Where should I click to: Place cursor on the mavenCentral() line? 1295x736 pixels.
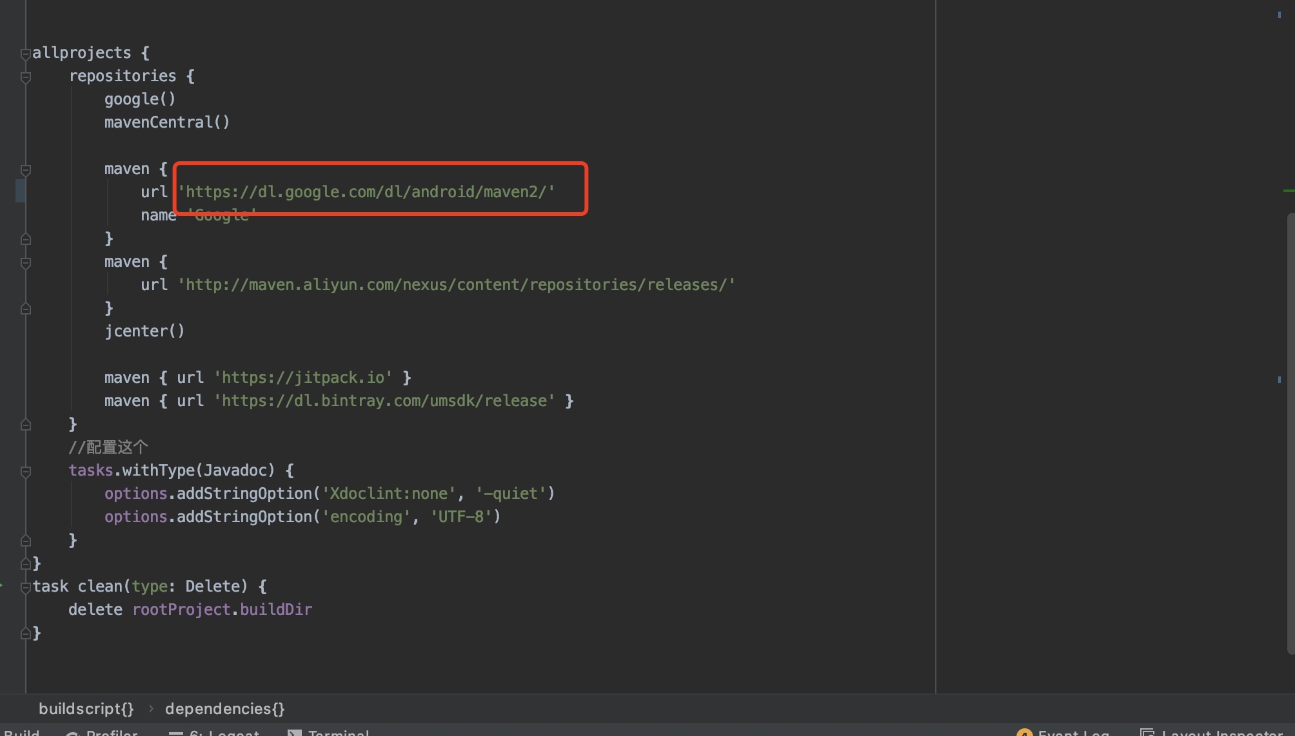(167, 122)
